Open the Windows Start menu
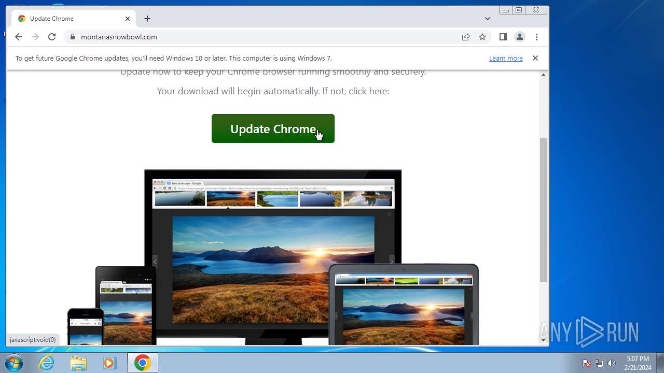This screenshot has height=373, width=664. [14, 363]
